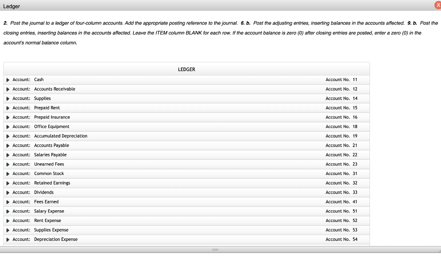This screenshot has width=441, height=259.
Task: Open the Depreciation Expense account ledger
Action: click(x=8, y=239)
